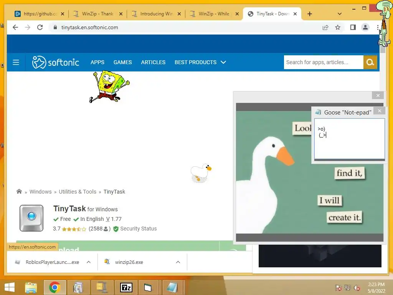Open Utilities & Tools breadcrumb link
The image size is (393, 295).
click(x=78, y=192)
